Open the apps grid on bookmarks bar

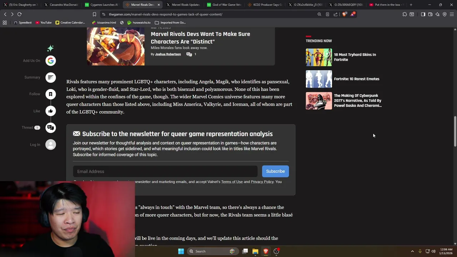click(x=5, y=22)
